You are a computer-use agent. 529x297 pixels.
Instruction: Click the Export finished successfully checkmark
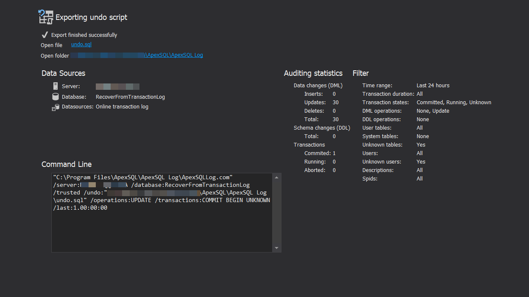click(45, 35)
